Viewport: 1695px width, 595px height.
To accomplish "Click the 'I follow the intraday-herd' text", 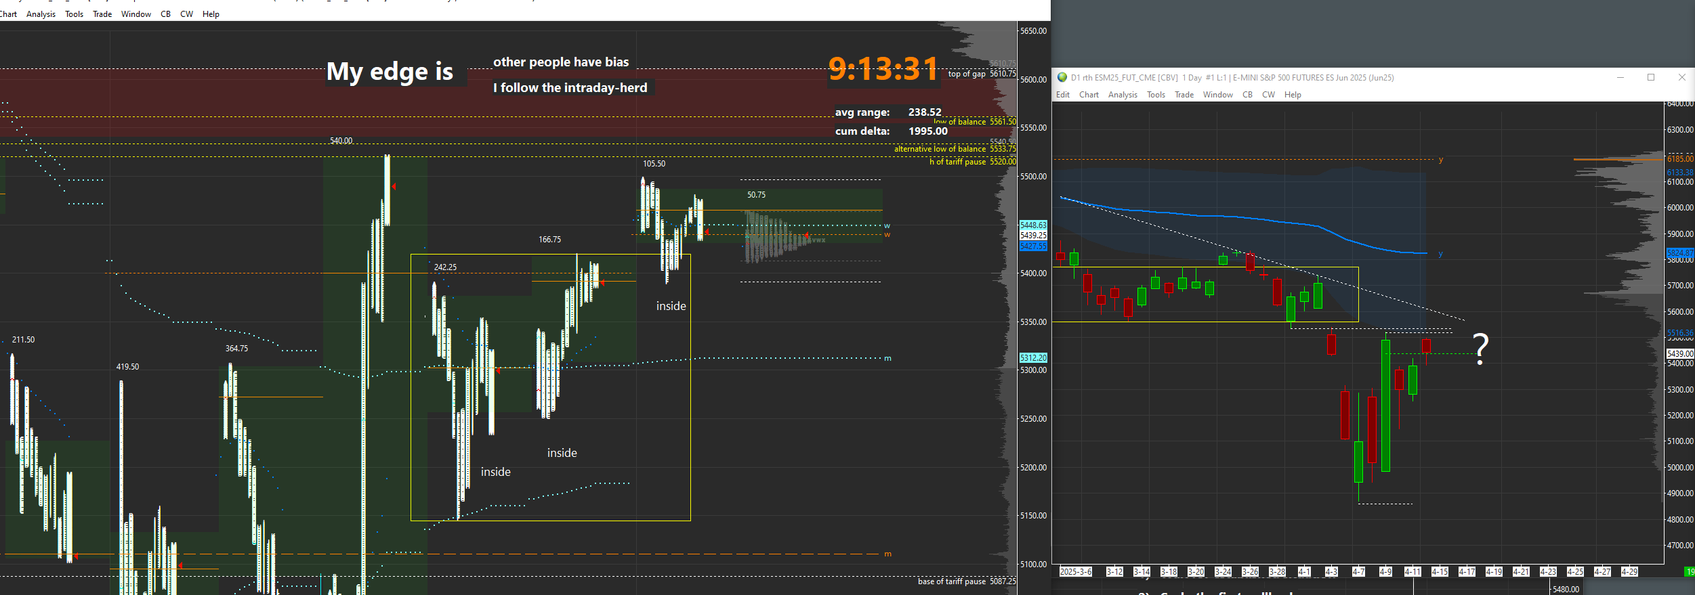I will point(570,87).
